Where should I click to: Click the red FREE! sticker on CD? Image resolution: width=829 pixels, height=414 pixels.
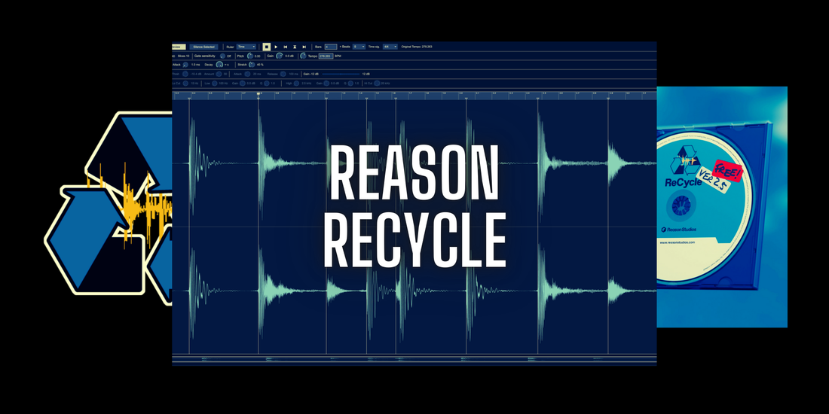[x=728, y=172]
